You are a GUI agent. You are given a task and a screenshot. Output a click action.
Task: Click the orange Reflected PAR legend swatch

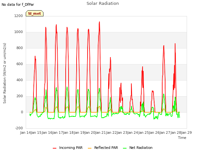89,148
